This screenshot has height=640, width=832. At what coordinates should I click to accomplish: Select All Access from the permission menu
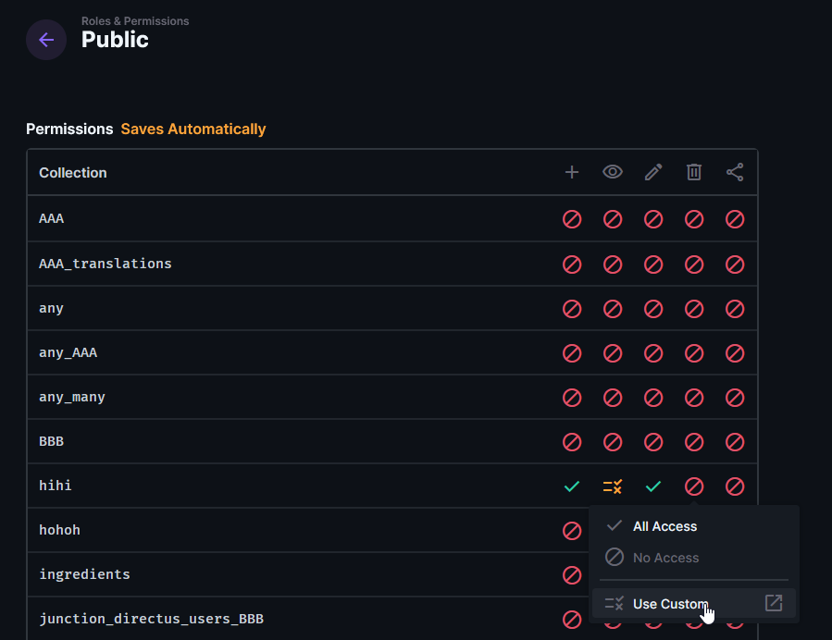pyautogui.click(x=664, y=526)
